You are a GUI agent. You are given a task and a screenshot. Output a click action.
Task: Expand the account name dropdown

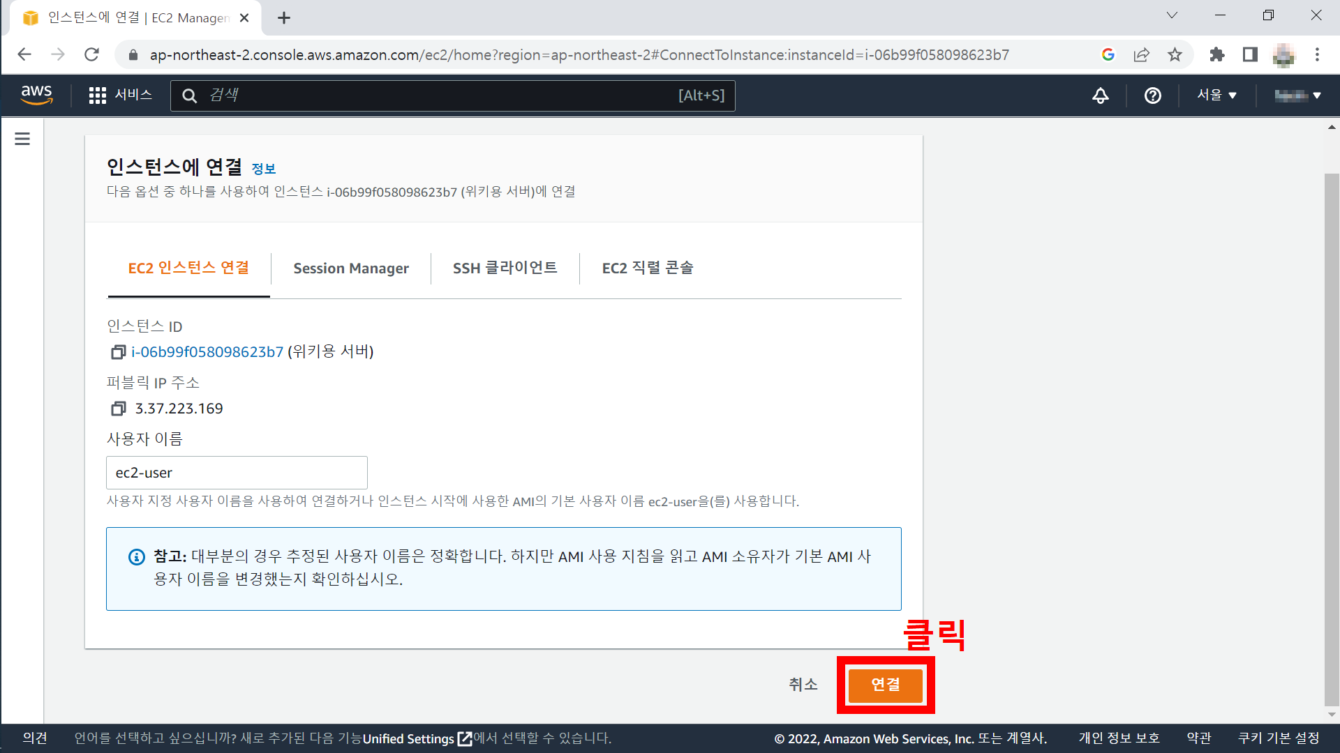pos(1297,96)
